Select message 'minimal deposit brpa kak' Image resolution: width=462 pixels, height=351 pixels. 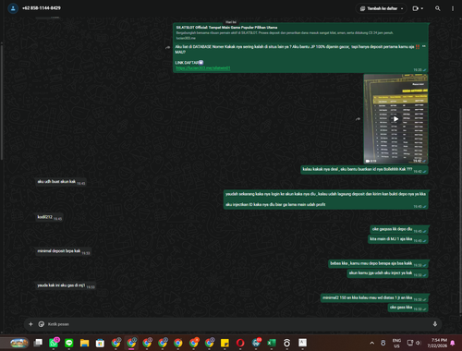pyautogui.click(x=63, y=251)
